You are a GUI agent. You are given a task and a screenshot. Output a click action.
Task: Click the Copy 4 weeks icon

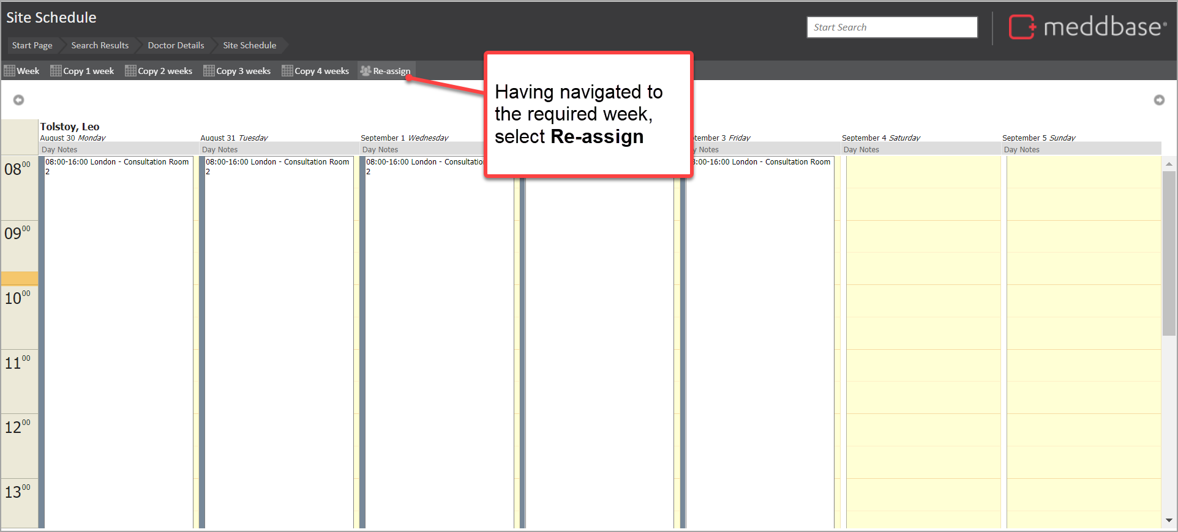pyautogui.click(x=287, y=71)
